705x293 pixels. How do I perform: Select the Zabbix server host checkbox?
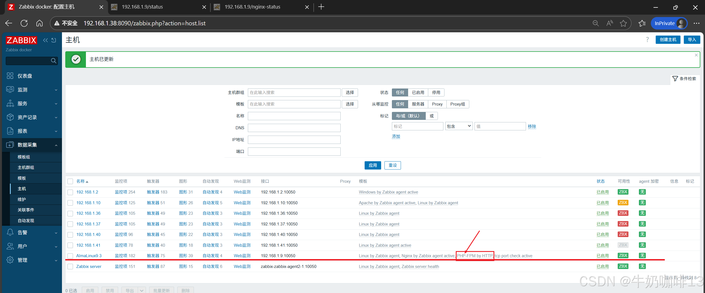pyautogui.click(x=70, y=267)
